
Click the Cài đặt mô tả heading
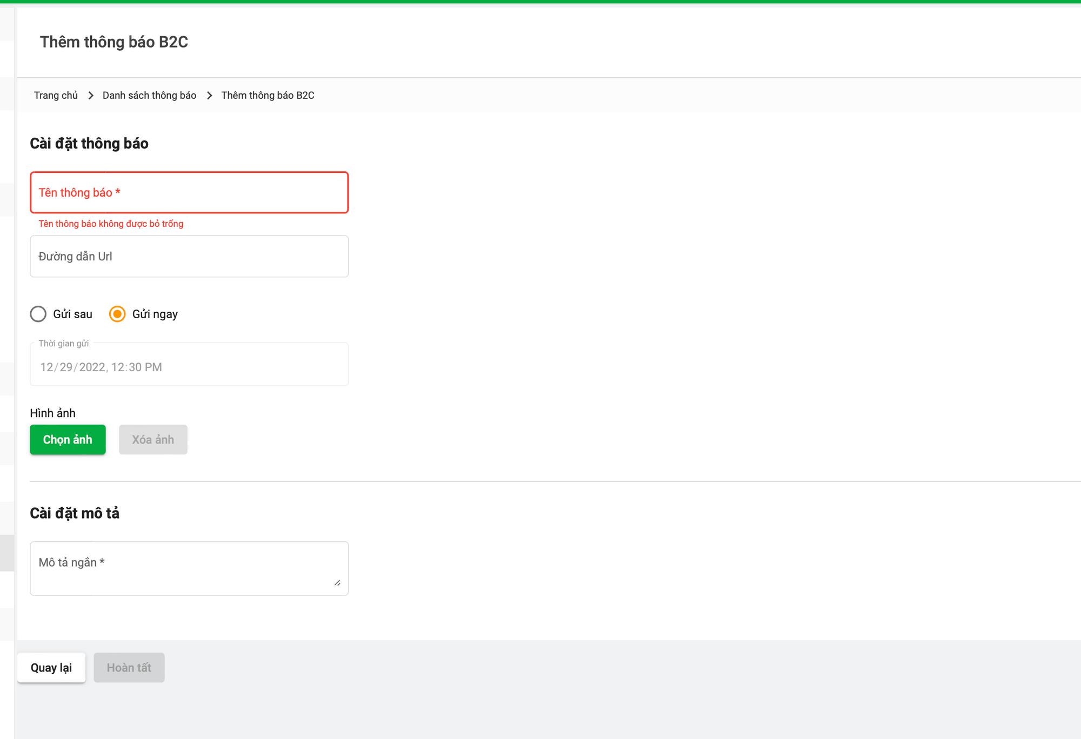[75, 513]
